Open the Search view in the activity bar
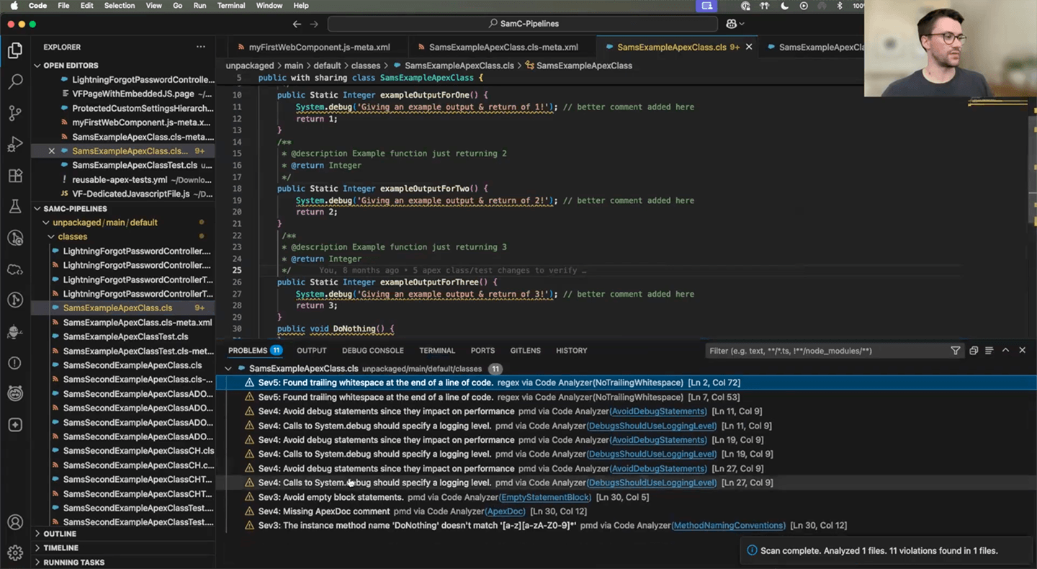 pyautogui.click(x=16, y=81)
